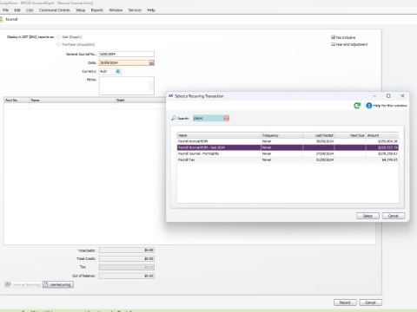Screen dimensions: 417x312
Task: Open the Help menu
Action: [x=151, y=10]
